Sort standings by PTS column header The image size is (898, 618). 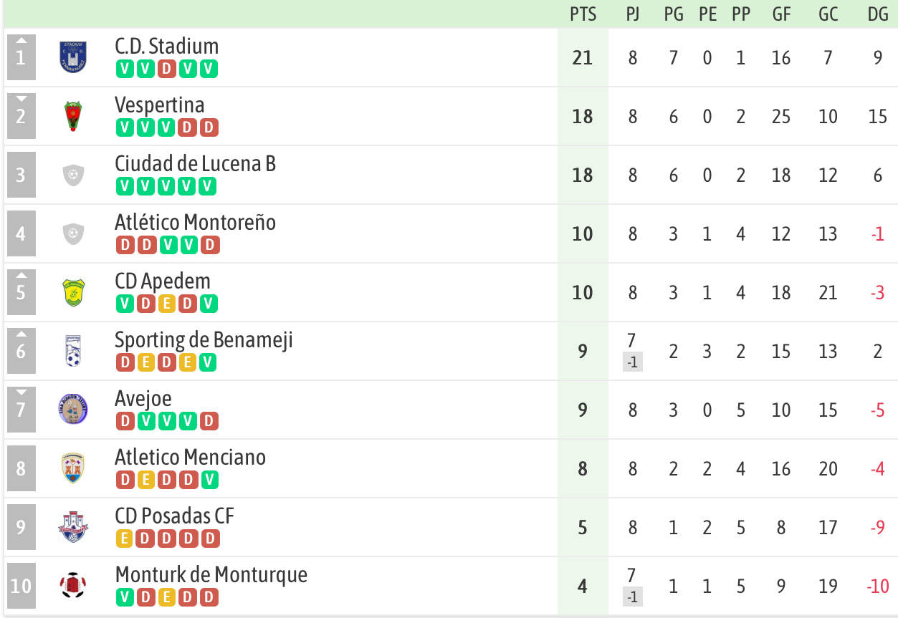[583, 14]
